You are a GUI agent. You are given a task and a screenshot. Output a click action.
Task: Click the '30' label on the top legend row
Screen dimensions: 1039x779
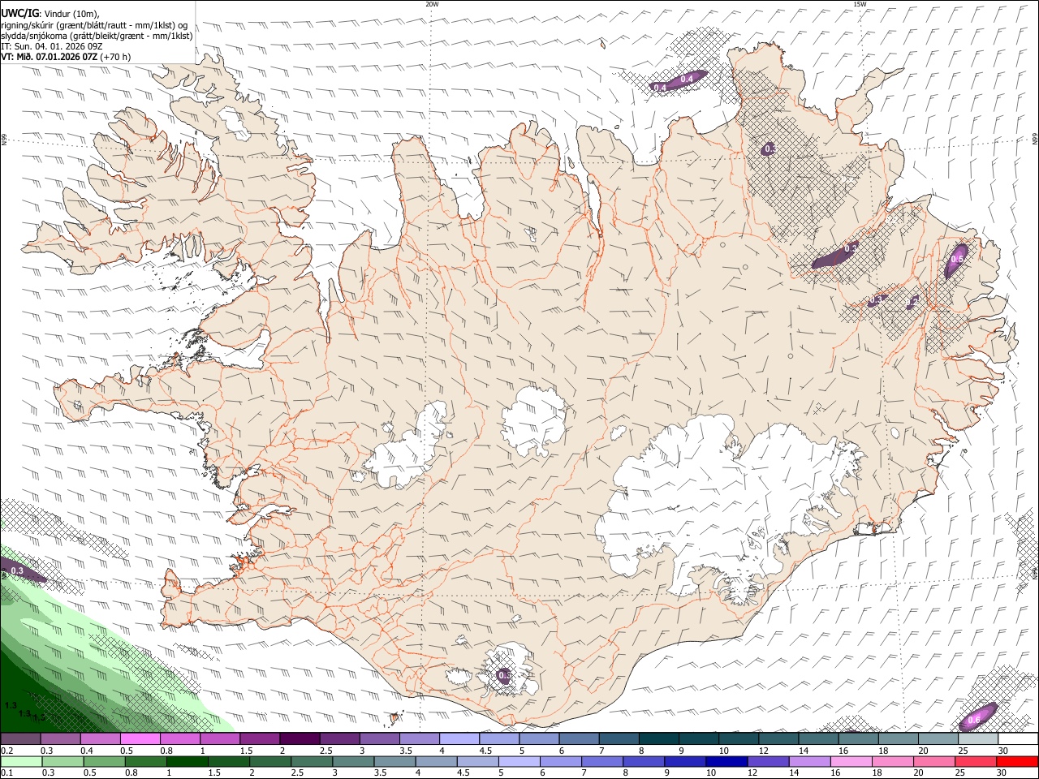click(x=1002, y=751)
